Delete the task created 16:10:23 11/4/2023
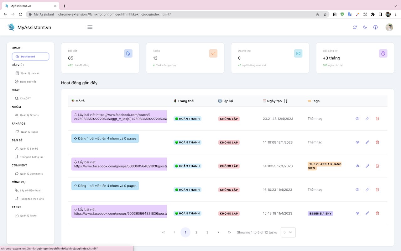Viewport: 401px width, 251px height. (x=377, y=190)
